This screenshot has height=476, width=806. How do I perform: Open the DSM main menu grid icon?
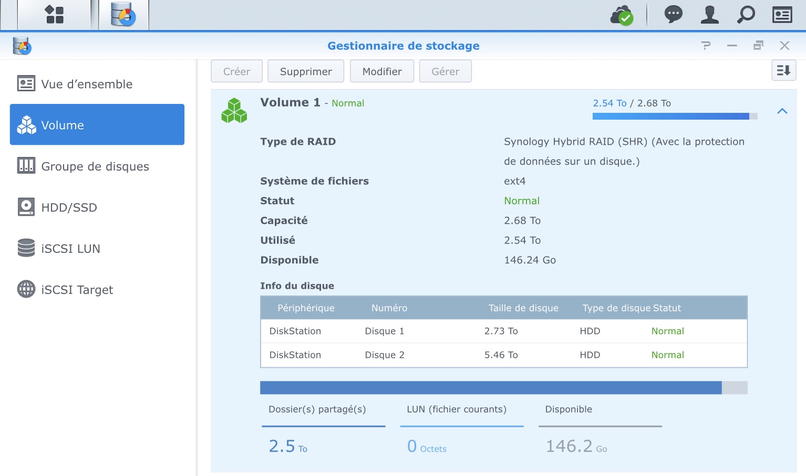[54, 15]
